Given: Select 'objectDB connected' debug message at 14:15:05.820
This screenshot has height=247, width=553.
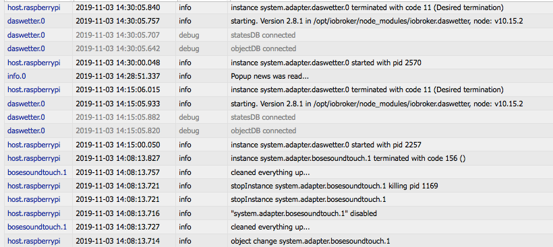Looking at the screenshot, I should (x=263, y=131).
